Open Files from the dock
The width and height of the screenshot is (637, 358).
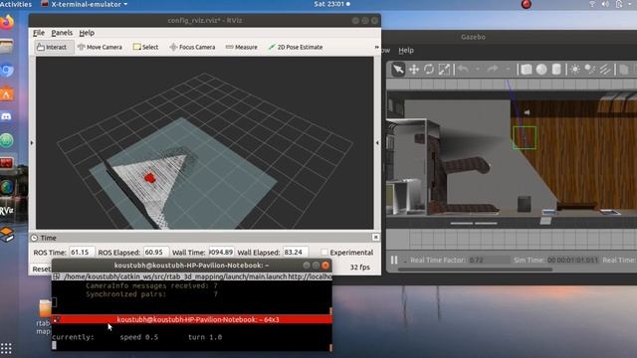pos(7,47)
